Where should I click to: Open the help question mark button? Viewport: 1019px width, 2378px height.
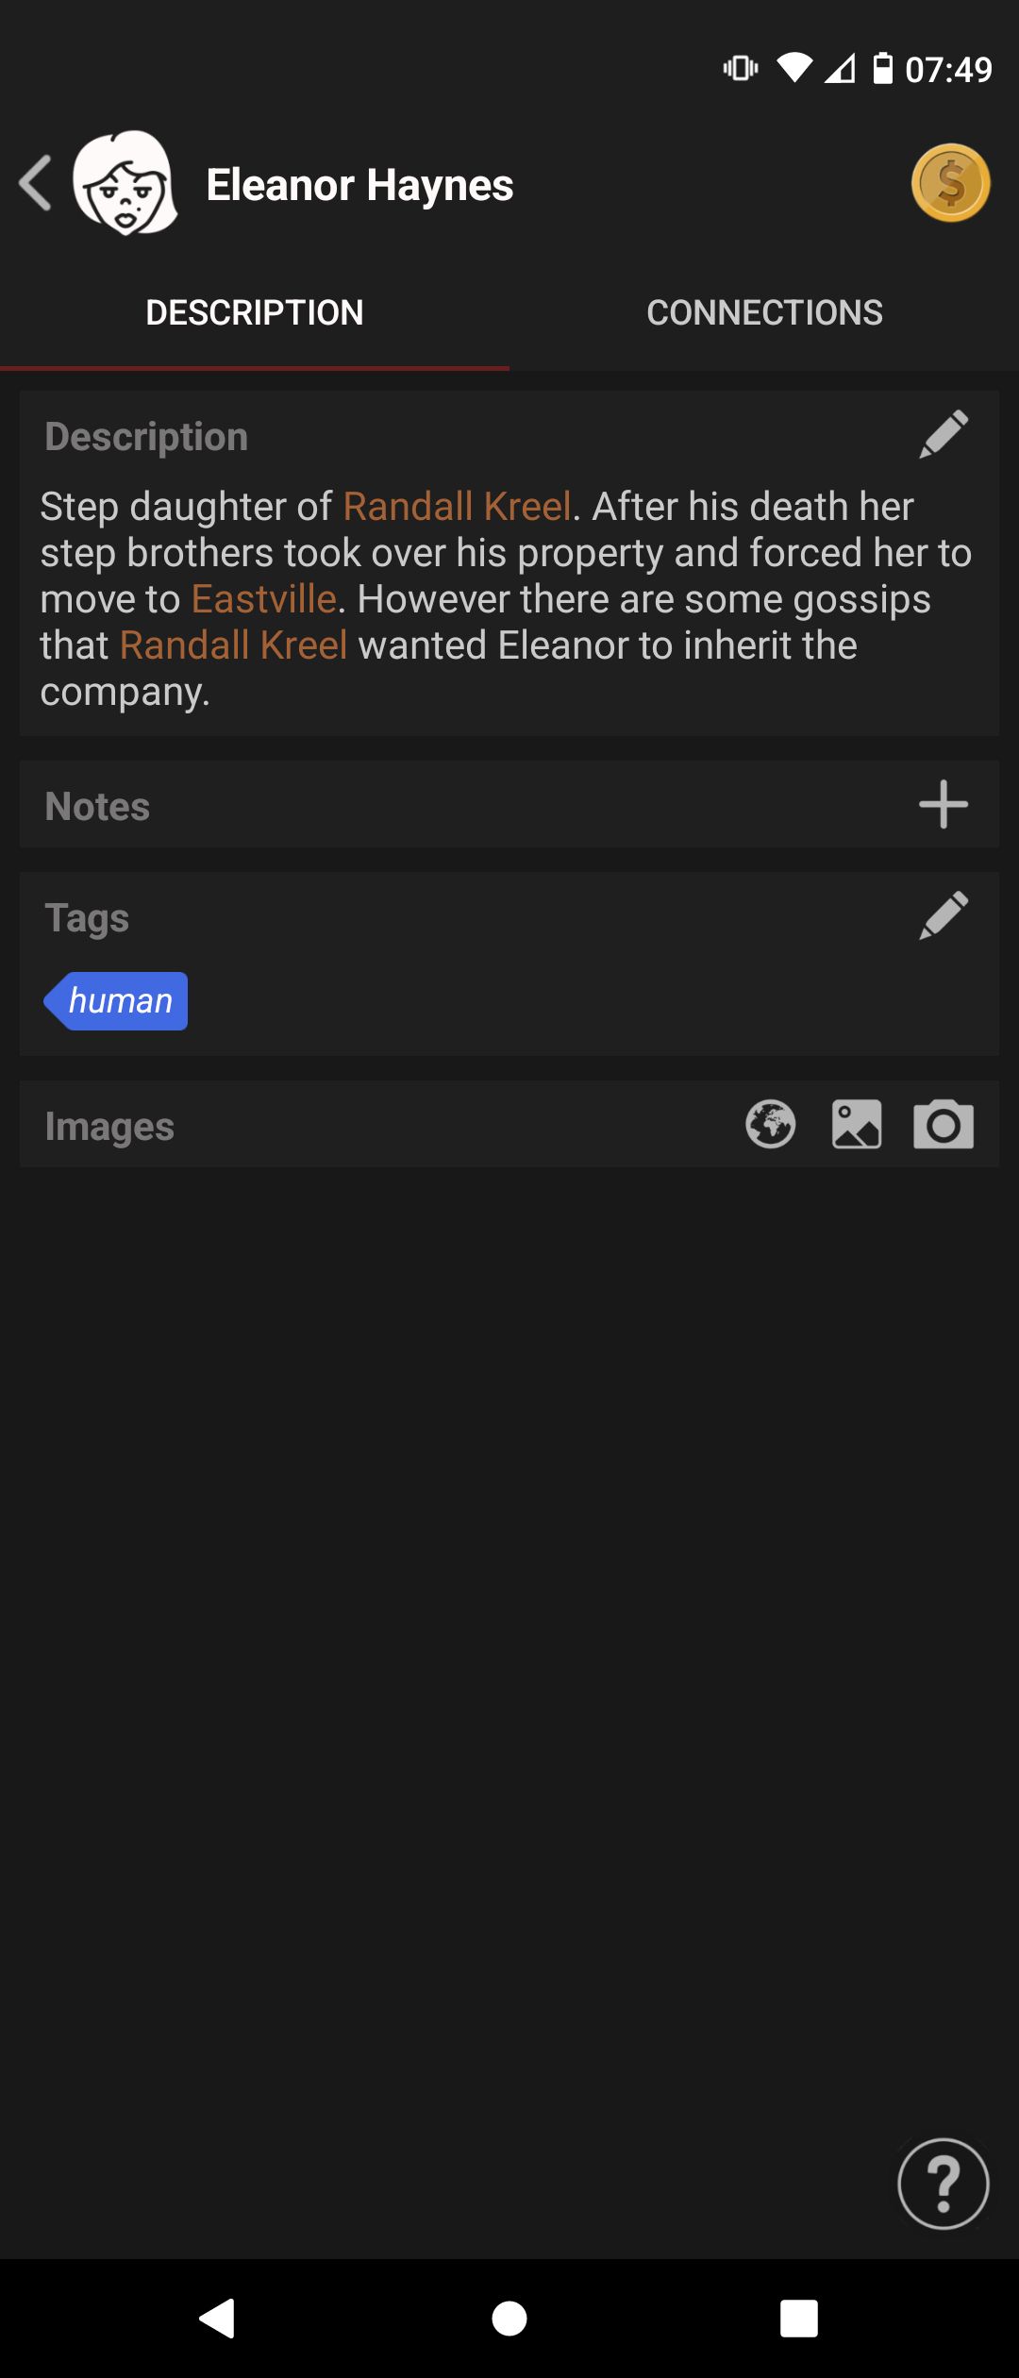(943, 2184)
